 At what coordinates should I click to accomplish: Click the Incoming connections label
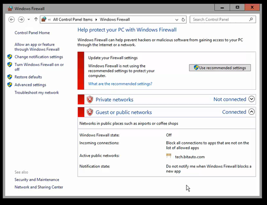(99, 143)
